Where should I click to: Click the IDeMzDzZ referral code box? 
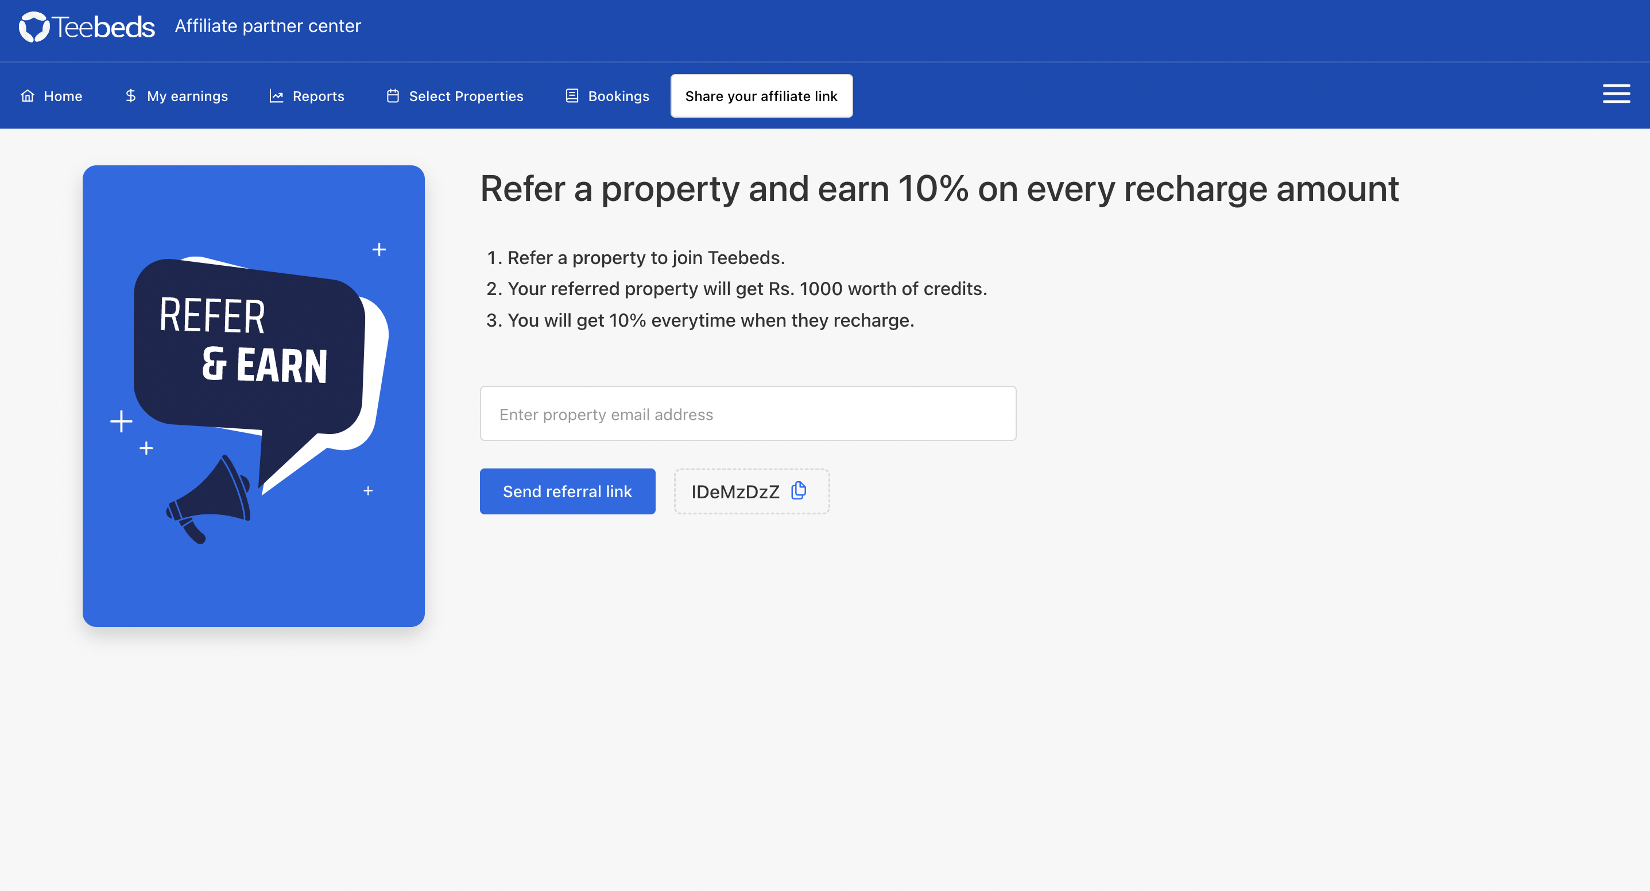coord(752,491)
